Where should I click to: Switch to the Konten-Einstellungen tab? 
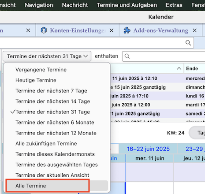coord(78,30)
